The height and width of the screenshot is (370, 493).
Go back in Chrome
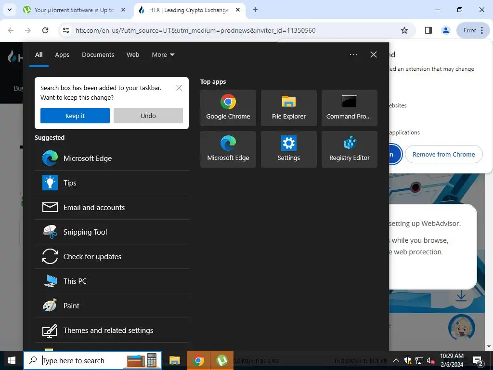(x=11, y=30)
